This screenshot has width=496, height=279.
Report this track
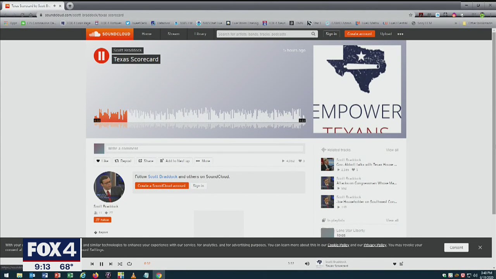click(101, 232)
